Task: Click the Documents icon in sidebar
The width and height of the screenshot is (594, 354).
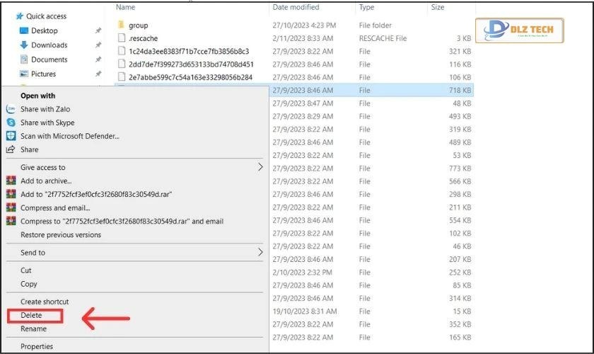Action: [x=24, y=59]
